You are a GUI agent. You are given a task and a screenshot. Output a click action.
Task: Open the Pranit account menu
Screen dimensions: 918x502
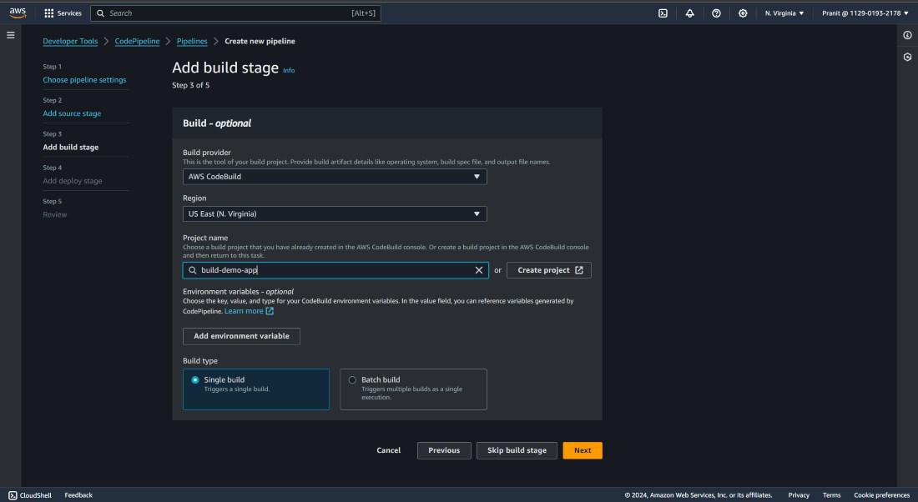[x=865, y=13]
